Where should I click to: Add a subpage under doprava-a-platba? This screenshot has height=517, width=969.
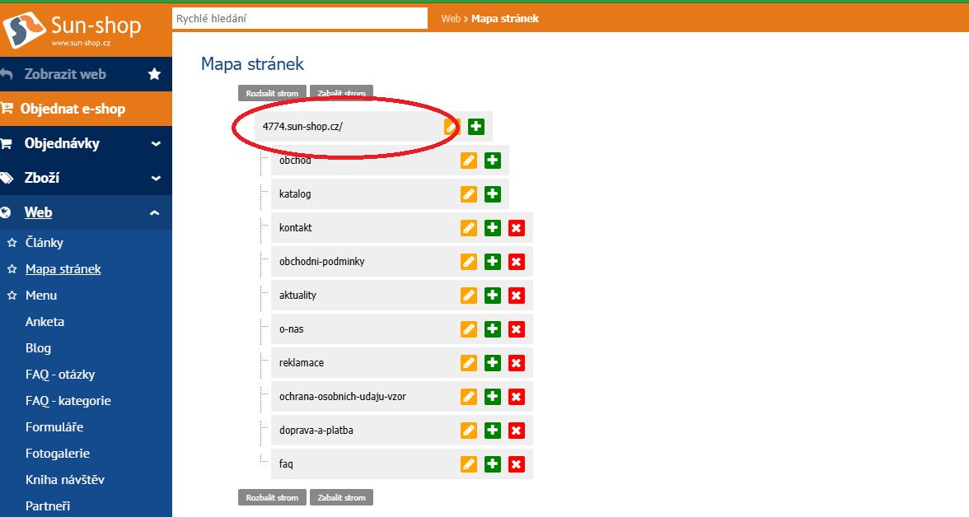click(493, 431)
